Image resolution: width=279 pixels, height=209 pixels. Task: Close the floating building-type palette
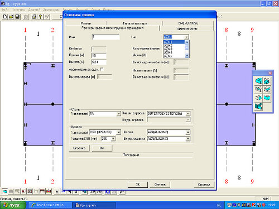pos(270,73)
